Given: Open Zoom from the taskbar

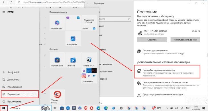Looking at the screenshot, I should pyautogui.click(x=68, y=108).
